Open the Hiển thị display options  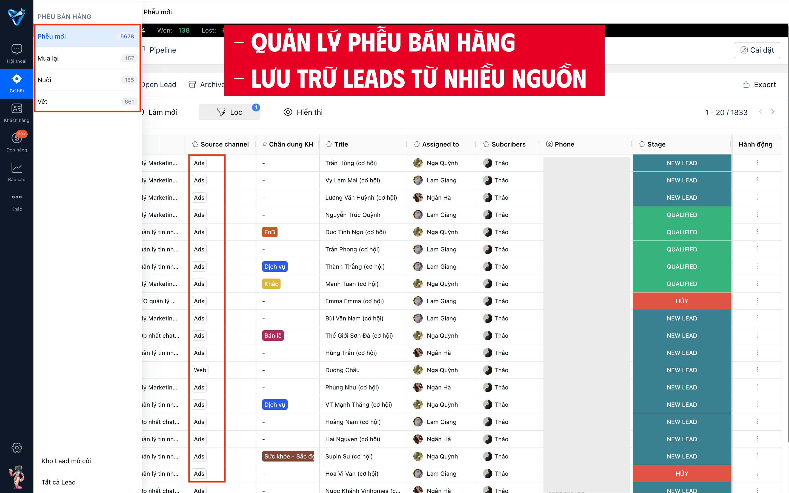pyautogui.click(x=303, y=112)
